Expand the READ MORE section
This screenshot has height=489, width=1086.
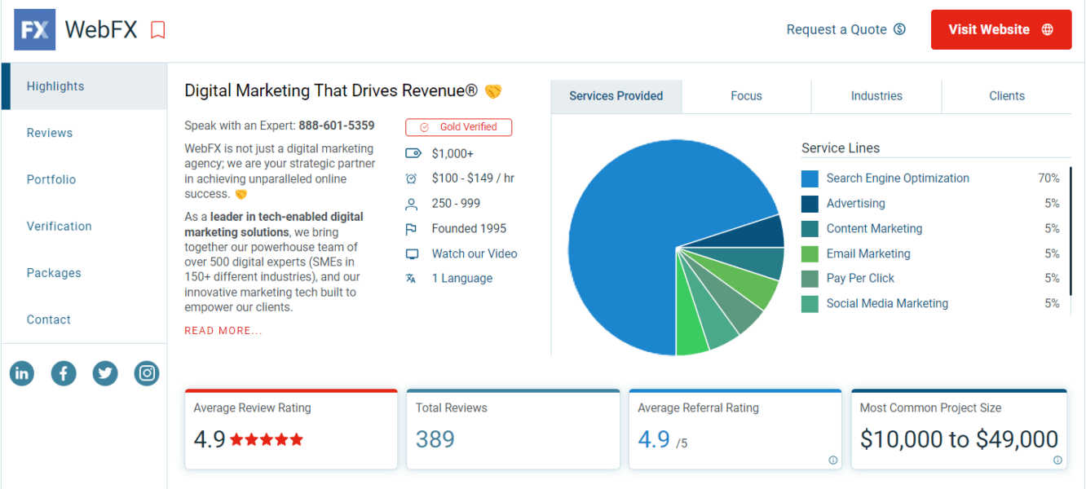click(x=223, y=330)
